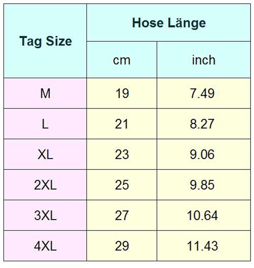Click the 10.64 inch value
254x268 pixels.
click(202, 216)
